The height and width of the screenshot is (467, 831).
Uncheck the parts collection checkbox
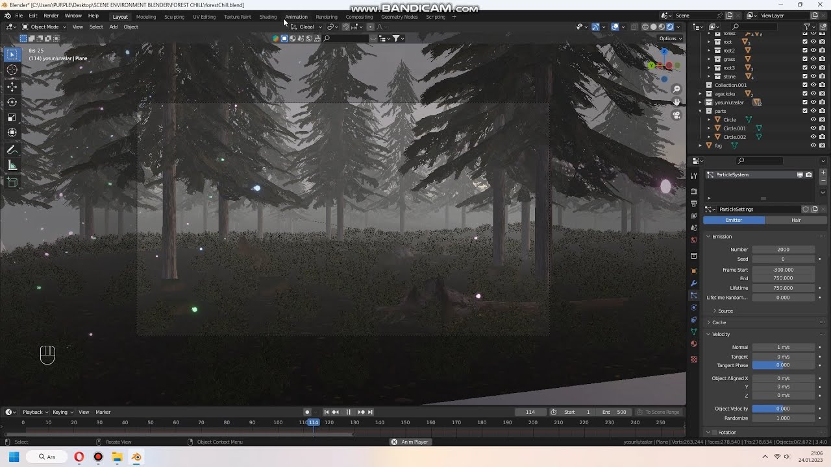(x=805, y=111)
